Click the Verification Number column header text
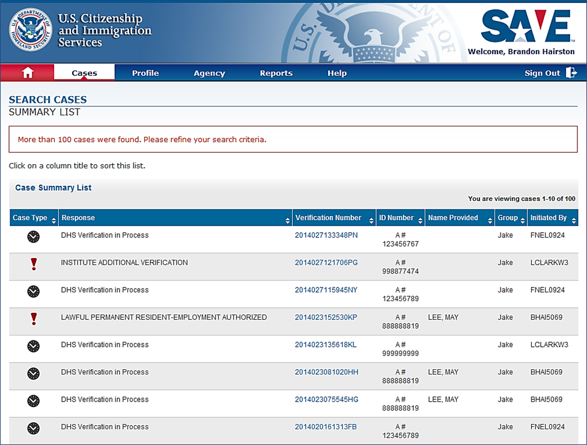 click(x=328, y=218)
